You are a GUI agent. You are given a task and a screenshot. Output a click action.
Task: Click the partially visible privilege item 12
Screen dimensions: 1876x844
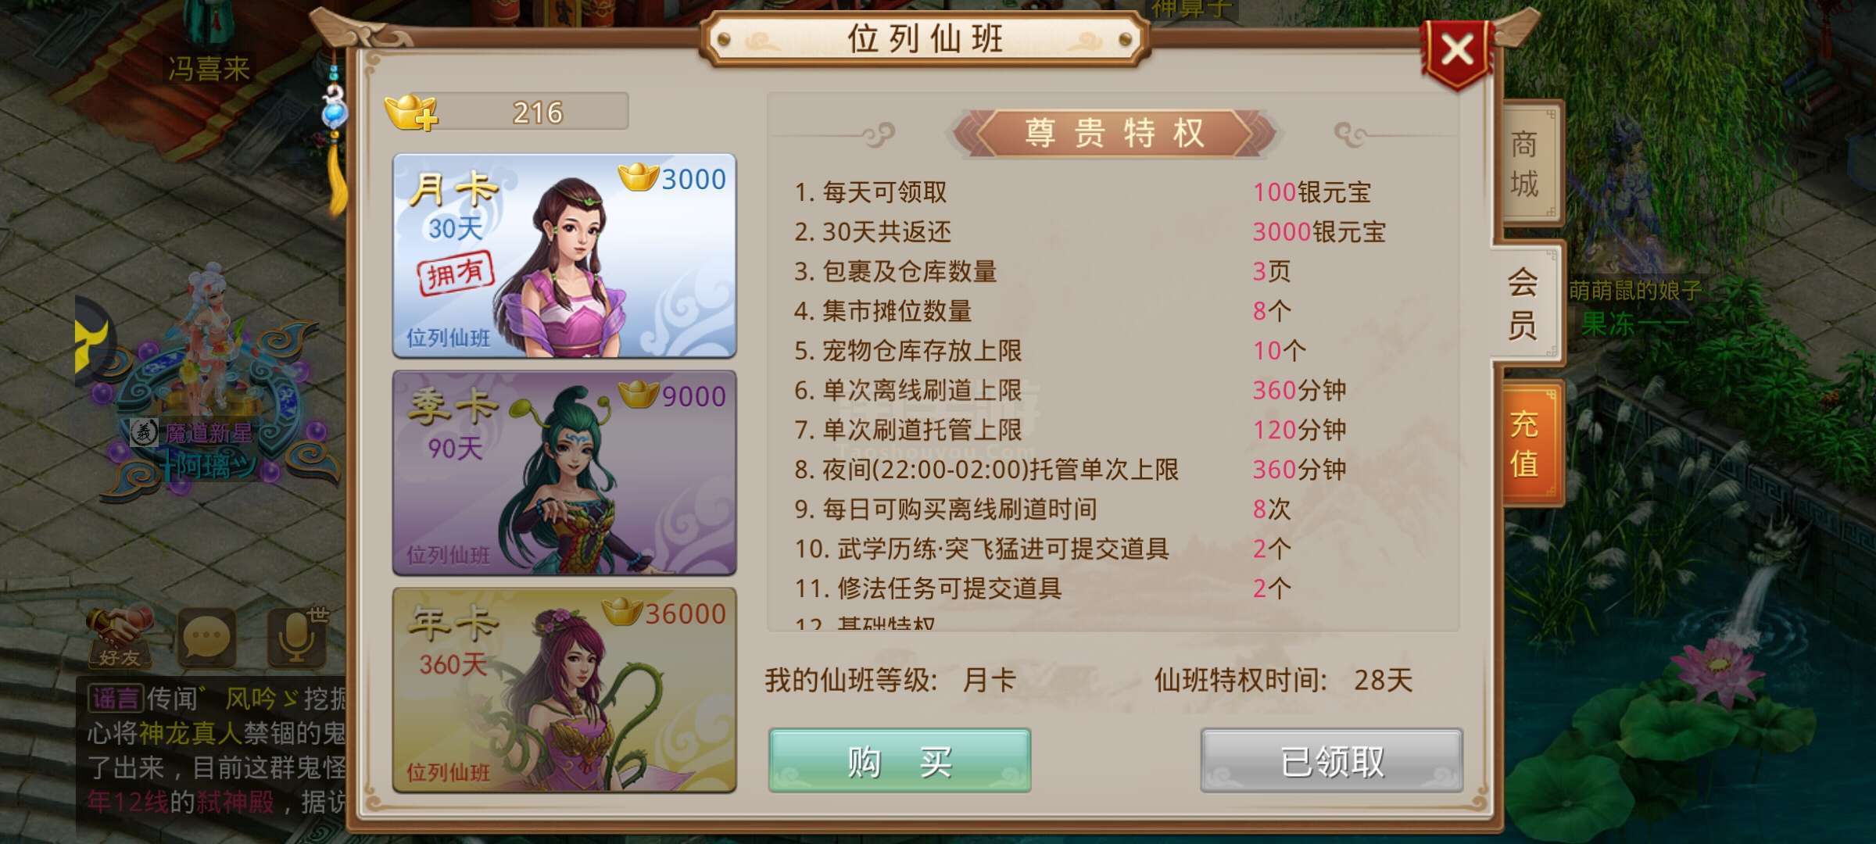(865, 624)
